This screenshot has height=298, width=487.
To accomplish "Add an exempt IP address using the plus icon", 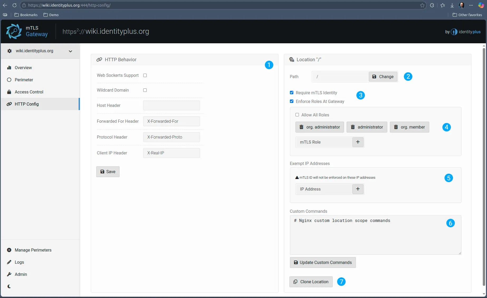I will (x=358, y=189).
